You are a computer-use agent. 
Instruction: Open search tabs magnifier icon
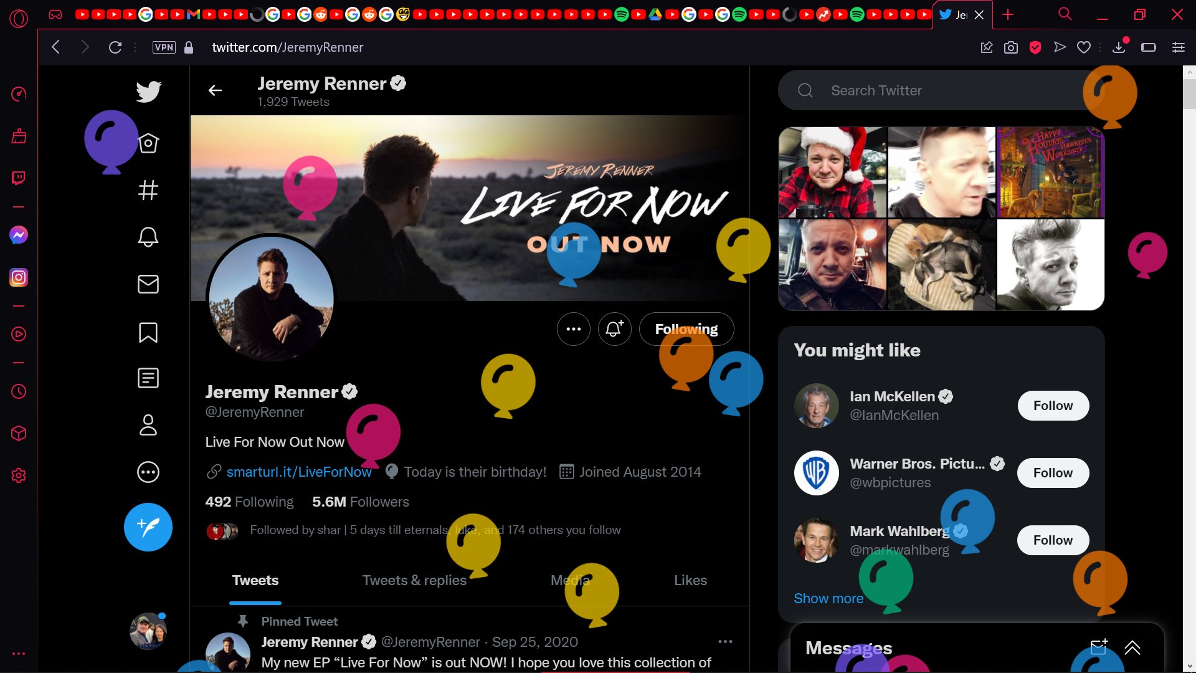pyautogui.click(x=1065, y=14)
